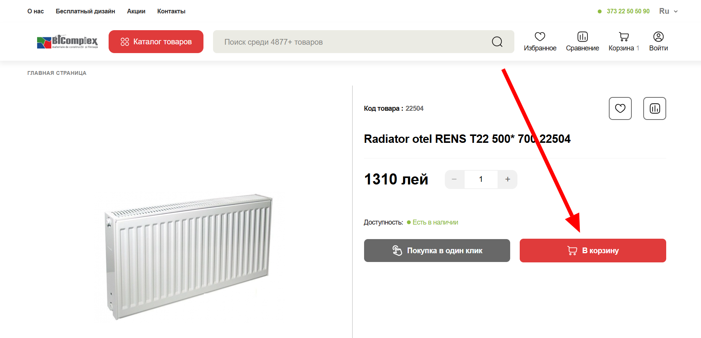701x338 pixels.
Task: Decrease quantity with minus button
Action: click(454, 179)
